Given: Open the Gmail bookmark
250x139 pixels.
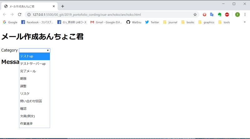Looking at the screenshot, I should pyautogui.click(x=106, y=22).
